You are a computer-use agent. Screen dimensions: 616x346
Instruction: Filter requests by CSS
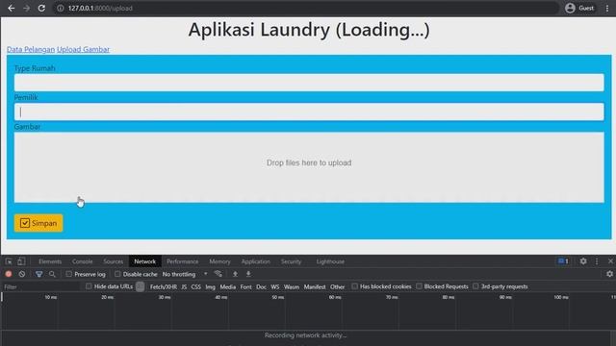(x=195, y=286)
